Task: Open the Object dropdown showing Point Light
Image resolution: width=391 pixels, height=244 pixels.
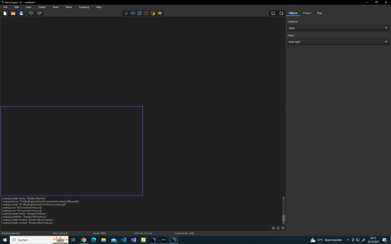Action: point(338,42)
